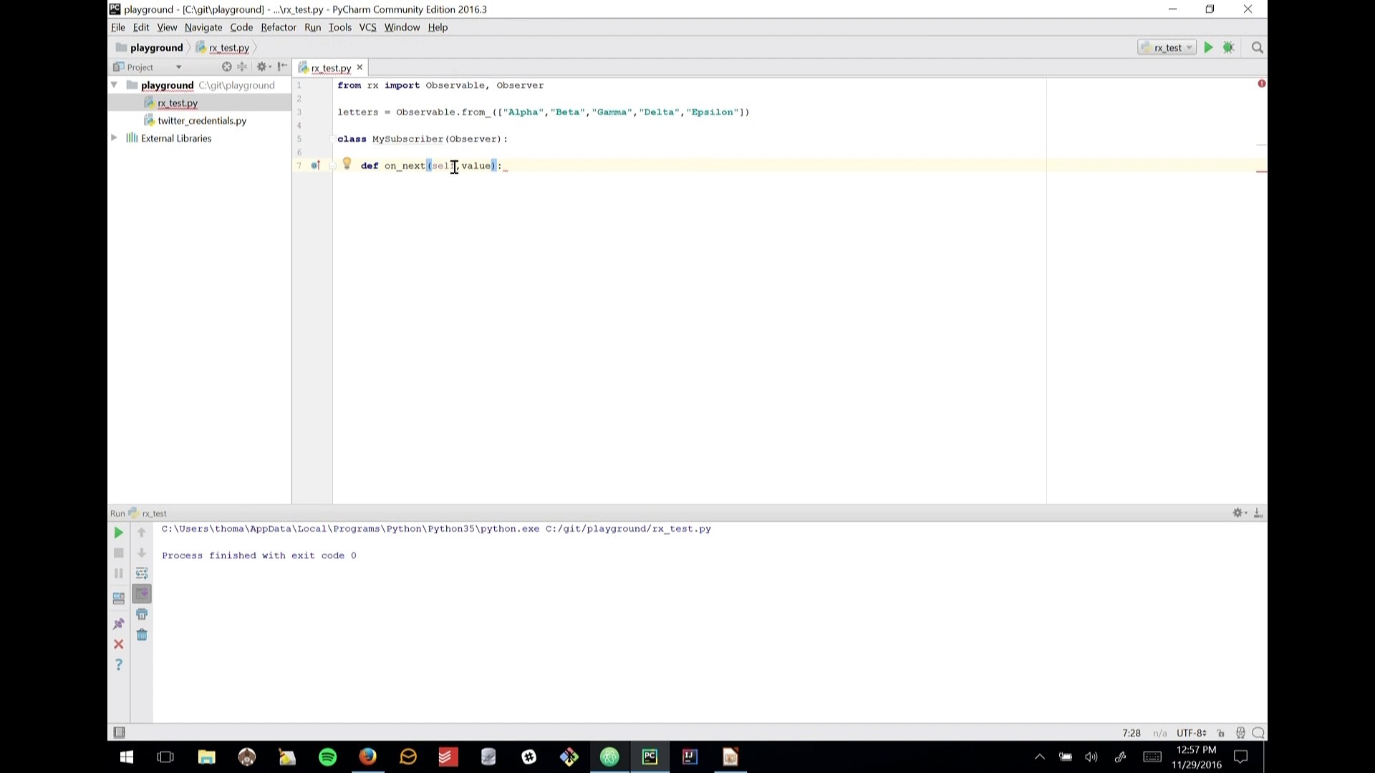Open Run panel help

point(119,665)
